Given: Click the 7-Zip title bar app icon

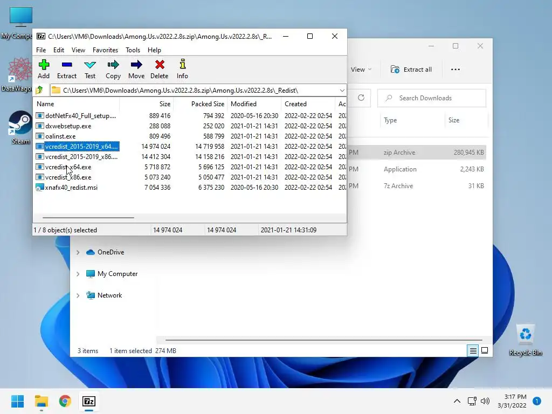Looking at the screenshot, I should tap(41, 36).
